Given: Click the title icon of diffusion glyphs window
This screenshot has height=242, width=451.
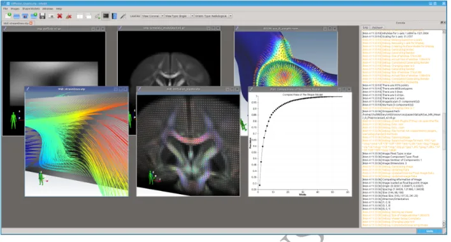Looking at the screenshot, I should click(x=140, y=89).
